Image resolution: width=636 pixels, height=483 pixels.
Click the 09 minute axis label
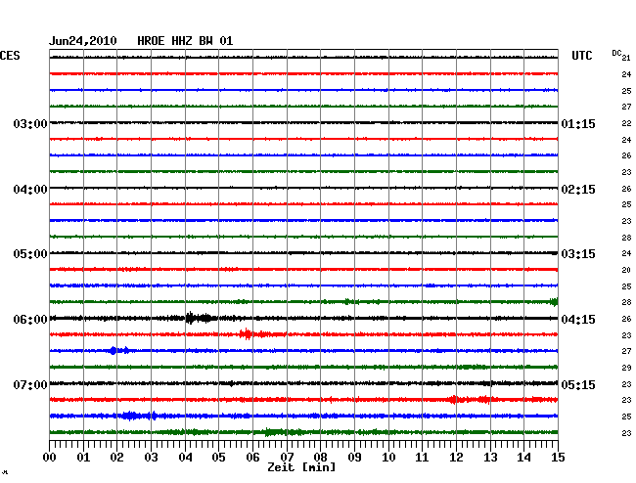(x=354, y=458)
